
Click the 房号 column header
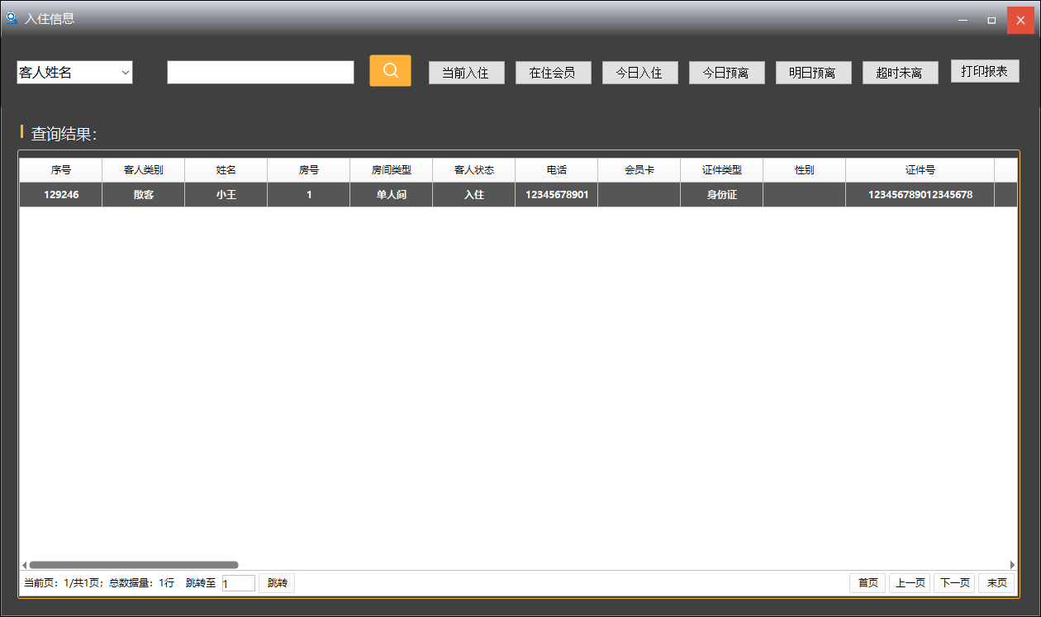[308, 170]
